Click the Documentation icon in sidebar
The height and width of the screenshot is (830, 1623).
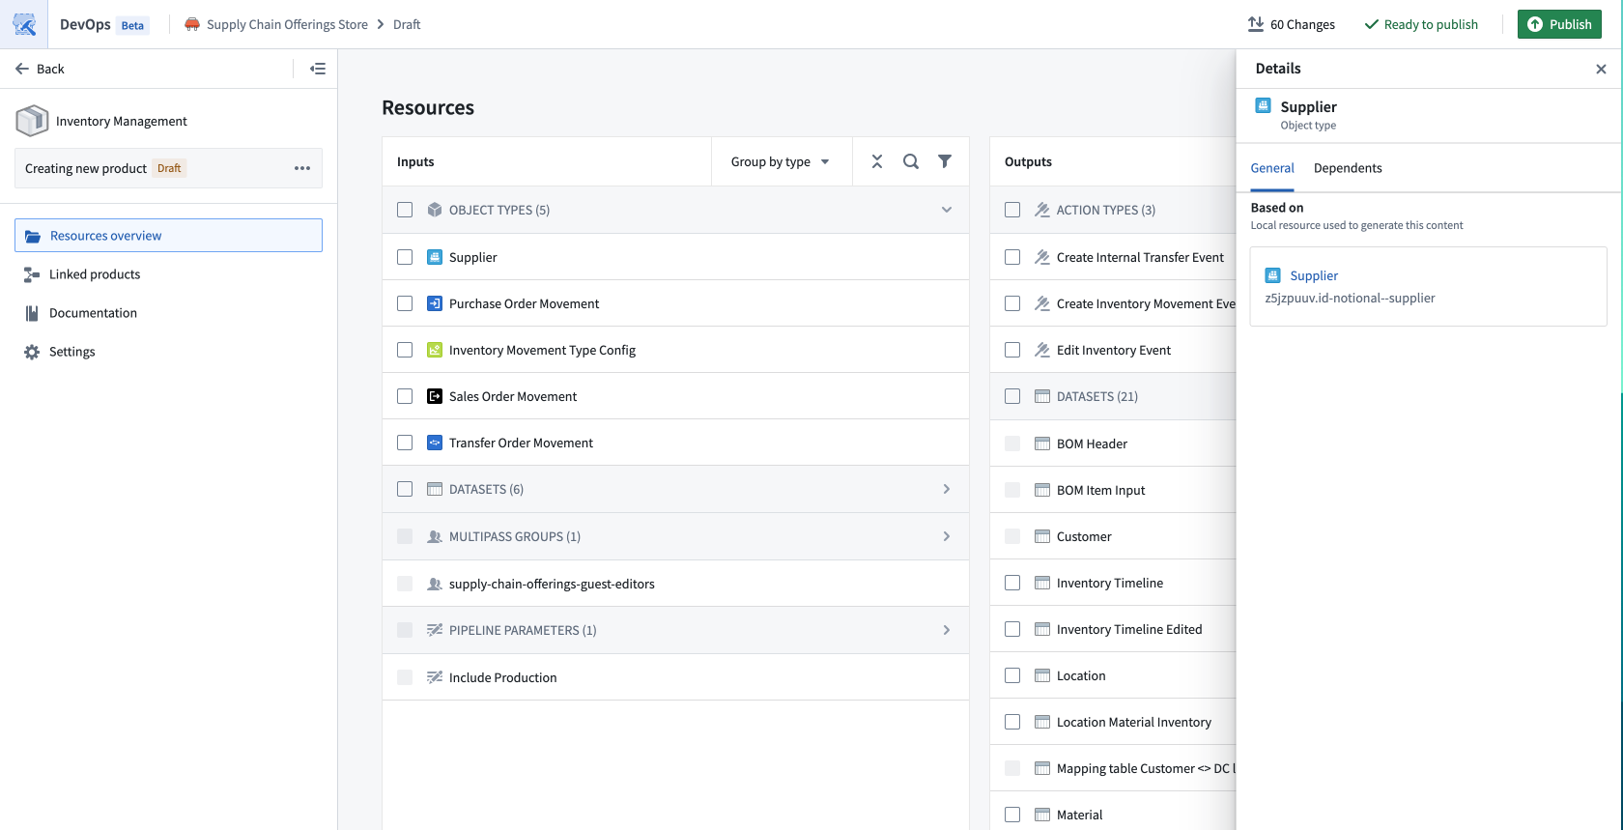coord(32,313)
